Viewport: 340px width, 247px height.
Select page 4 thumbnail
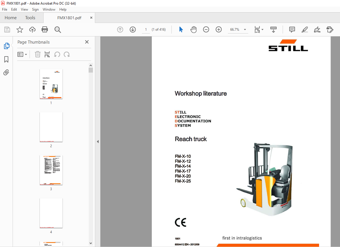coord(51,213)
